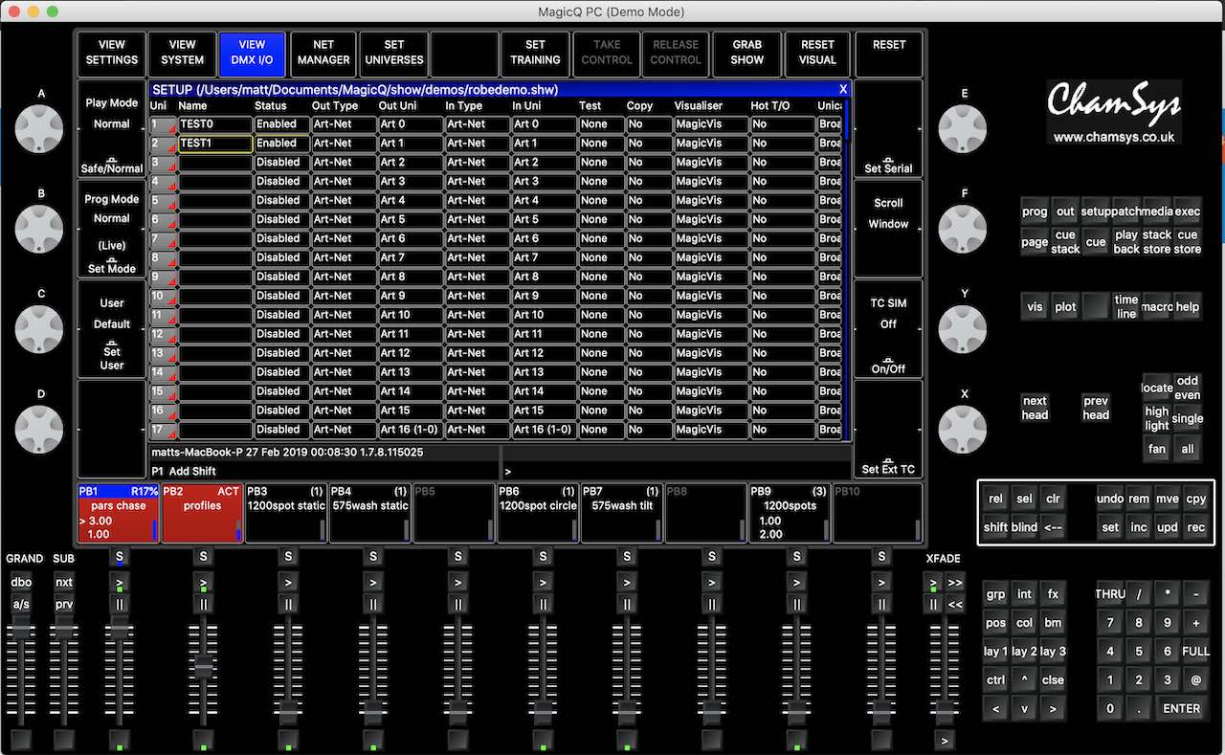Click the help key
The width and height of the screenshot is (1225, 755).
point(1188,307)
